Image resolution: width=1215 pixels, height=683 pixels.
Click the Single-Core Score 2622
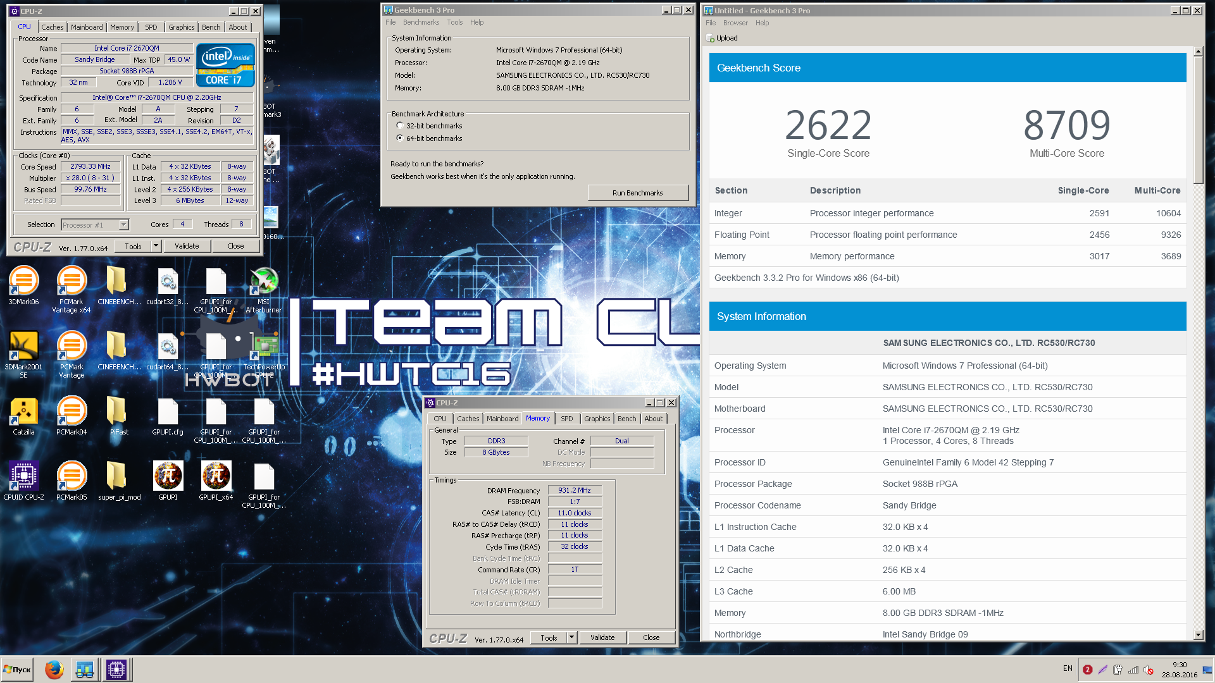828,125
